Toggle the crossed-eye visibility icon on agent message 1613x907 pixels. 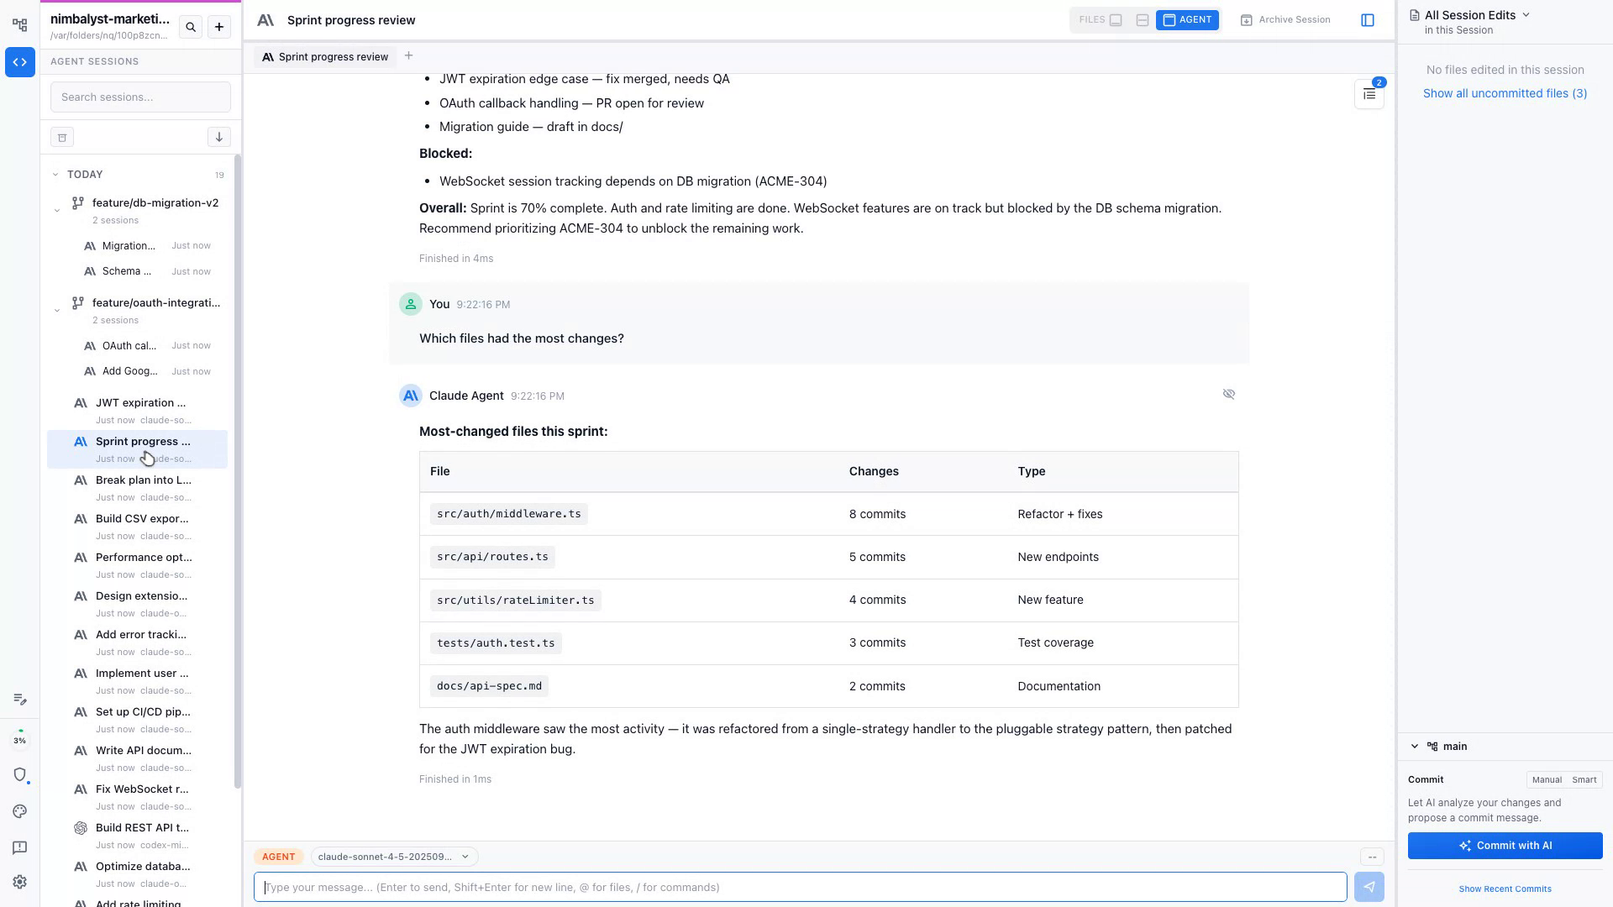pyautogui.click(x=1229, y=394)
